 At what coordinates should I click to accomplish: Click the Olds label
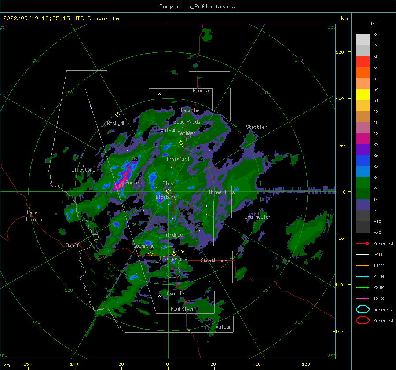pos(168,183)
